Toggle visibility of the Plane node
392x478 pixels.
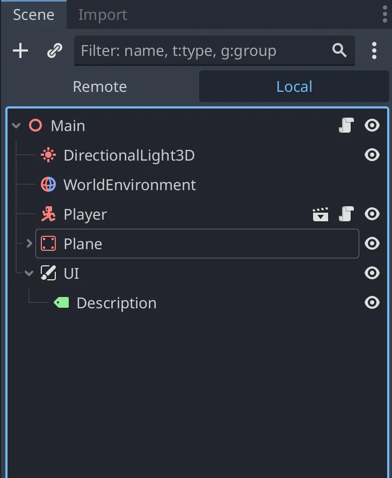pyautogui.click(x=372, y=244)
